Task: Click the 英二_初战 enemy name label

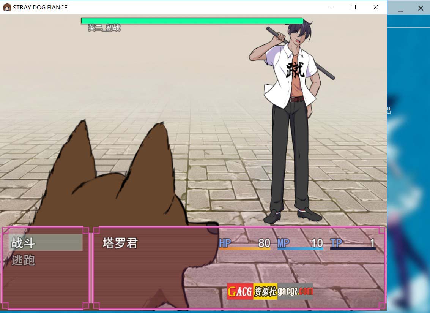Action: (x=104, y=28)
